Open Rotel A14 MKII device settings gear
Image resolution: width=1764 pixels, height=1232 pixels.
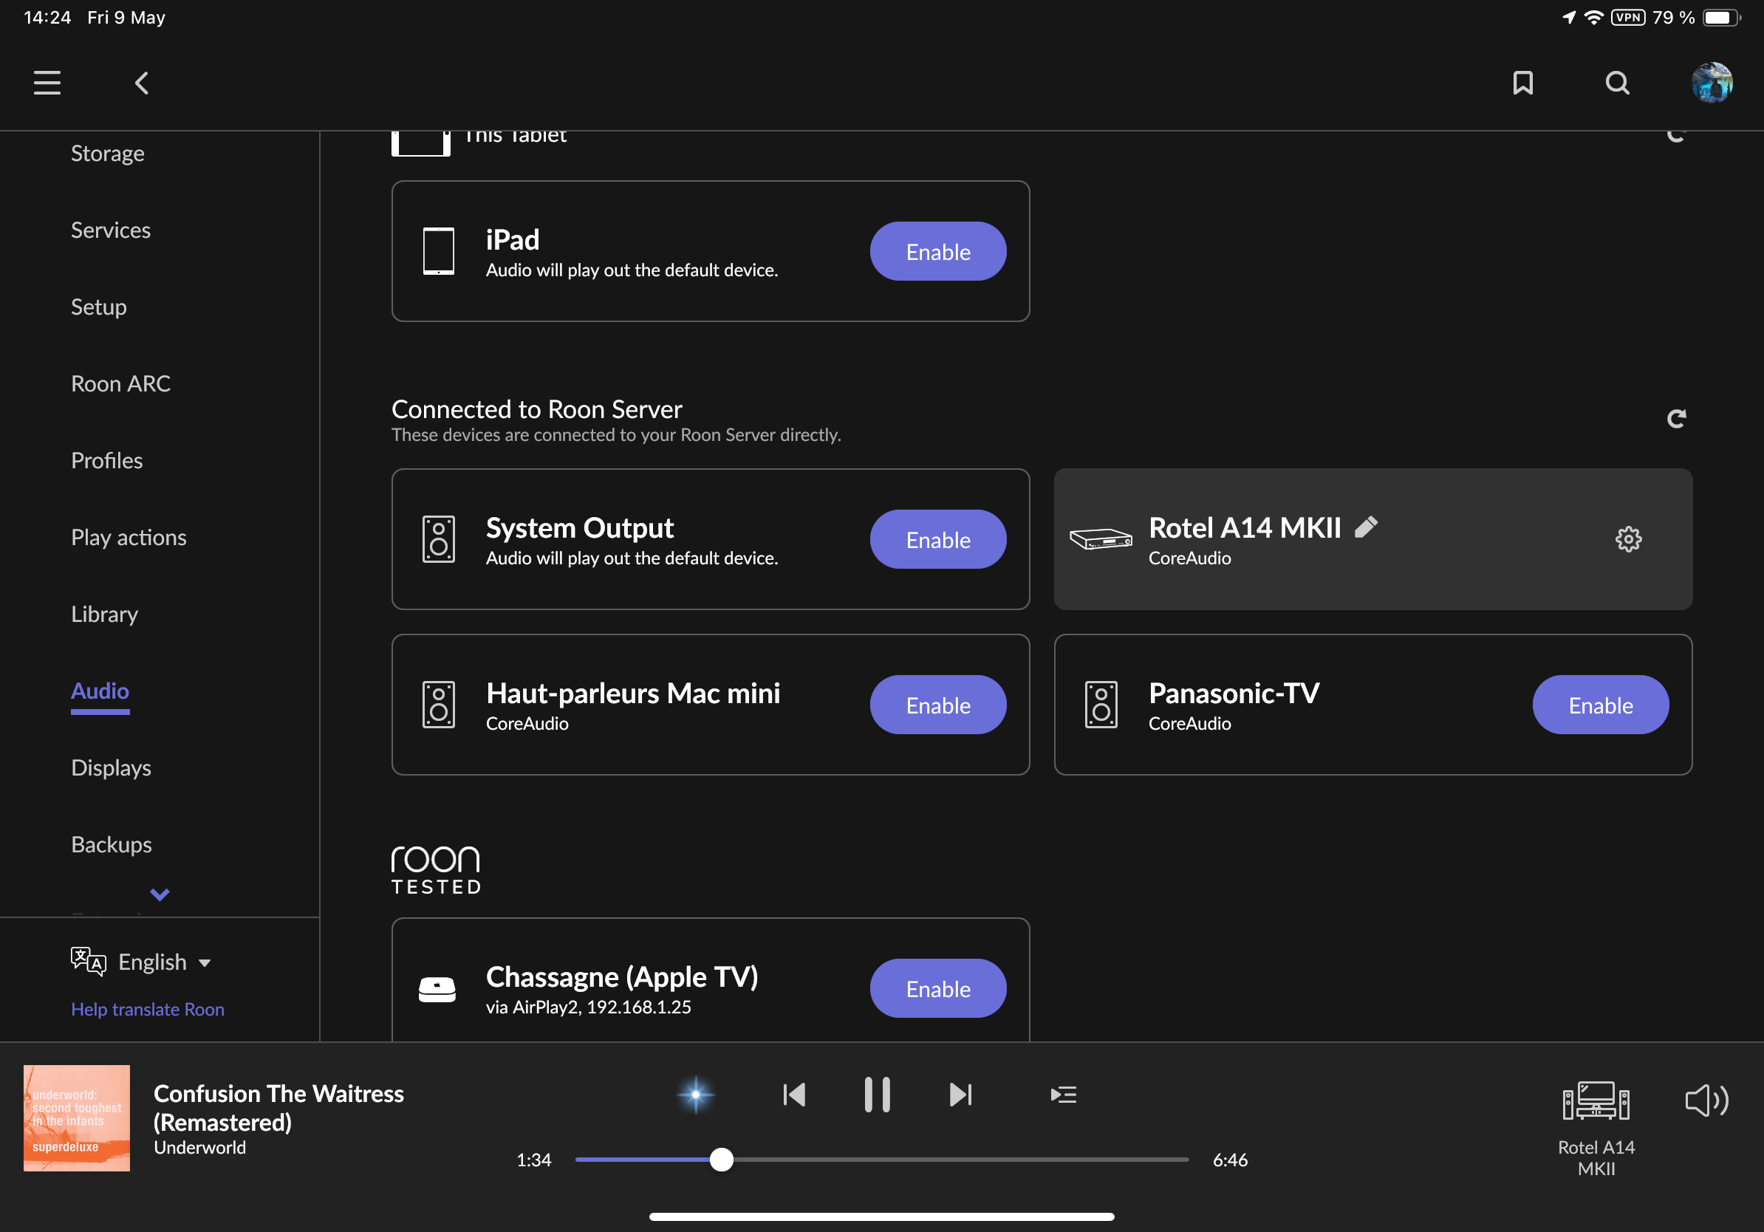1628,539
